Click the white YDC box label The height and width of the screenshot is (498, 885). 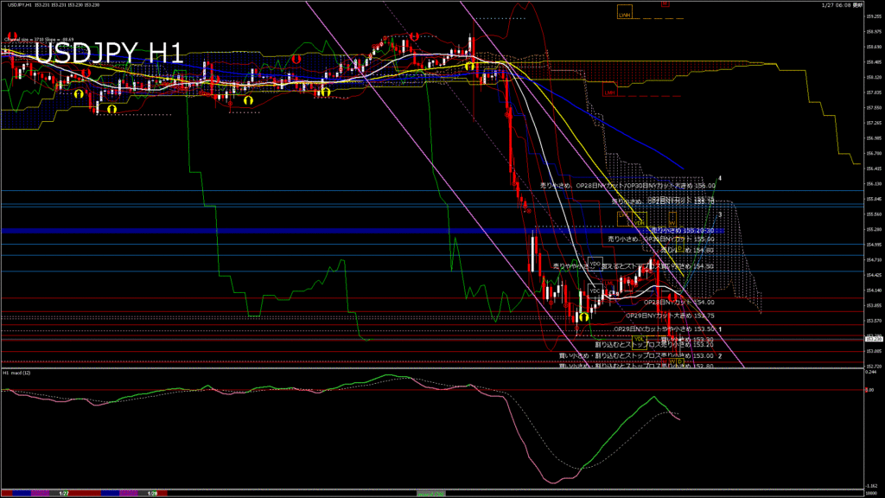coord(595,290)
